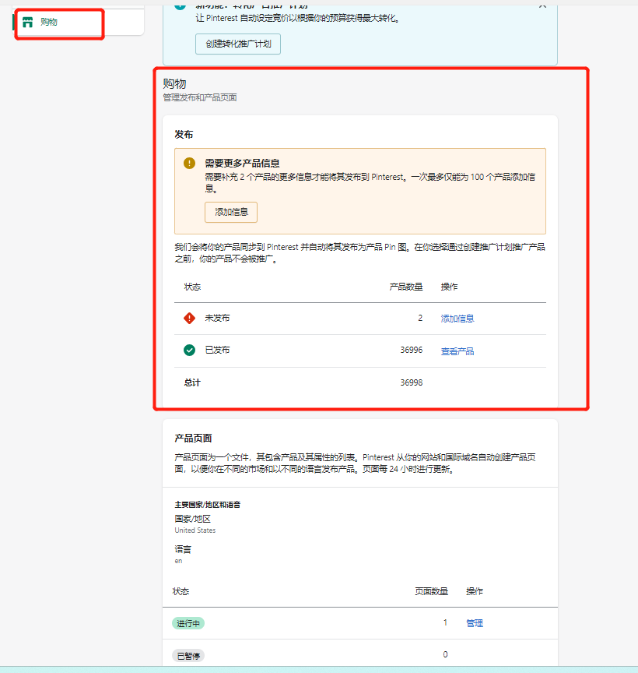Click the info icon in blue banner

181,5
